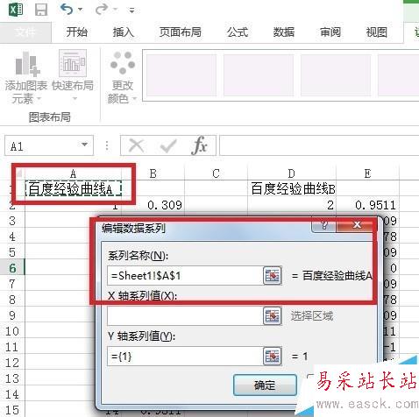Select cell D1 百度经验曲线B

click(x=292, y=188)
